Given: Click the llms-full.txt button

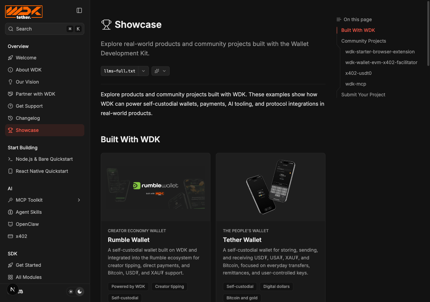Looking at the screenshot, I should pyautogui.click(x=120, y=71).
